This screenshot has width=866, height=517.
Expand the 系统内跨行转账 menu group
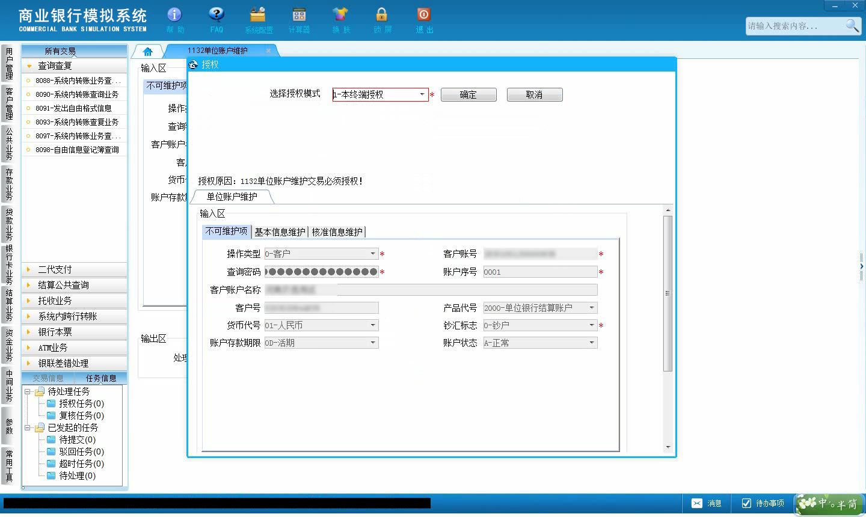coord(75,316)
